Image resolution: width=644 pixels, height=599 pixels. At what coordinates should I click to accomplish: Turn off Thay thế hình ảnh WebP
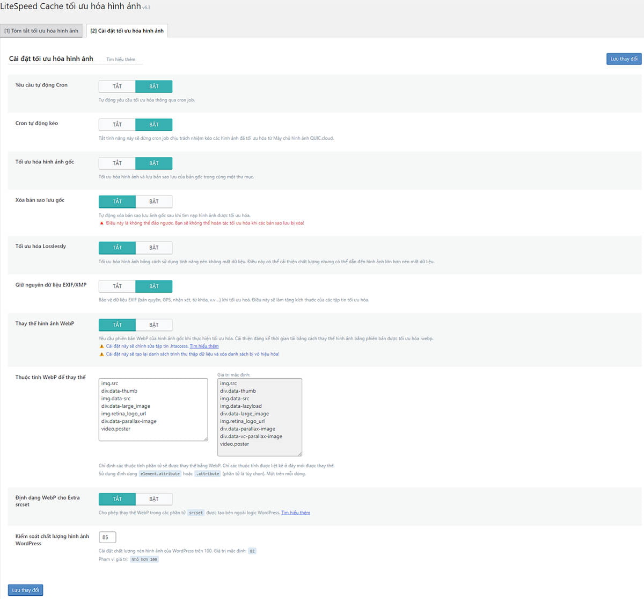pos(117,325)
